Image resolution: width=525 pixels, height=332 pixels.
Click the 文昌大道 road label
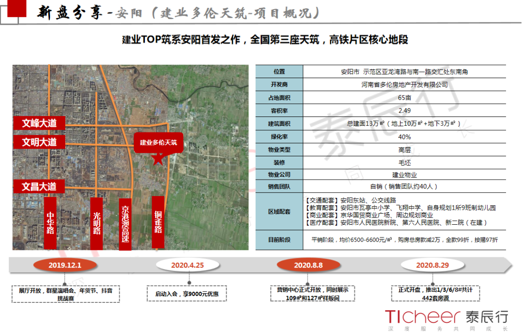[x=39, y=186]
